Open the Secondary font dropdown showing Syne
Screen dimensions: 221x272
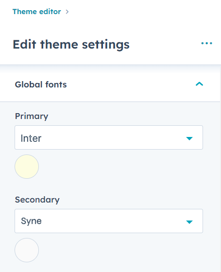tap(109, 221)
